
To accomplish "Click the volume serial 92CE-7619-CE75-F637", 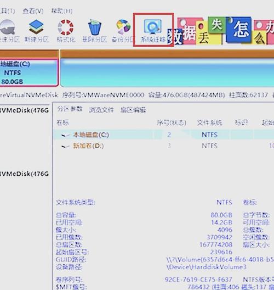I will [x=198, y=279].
